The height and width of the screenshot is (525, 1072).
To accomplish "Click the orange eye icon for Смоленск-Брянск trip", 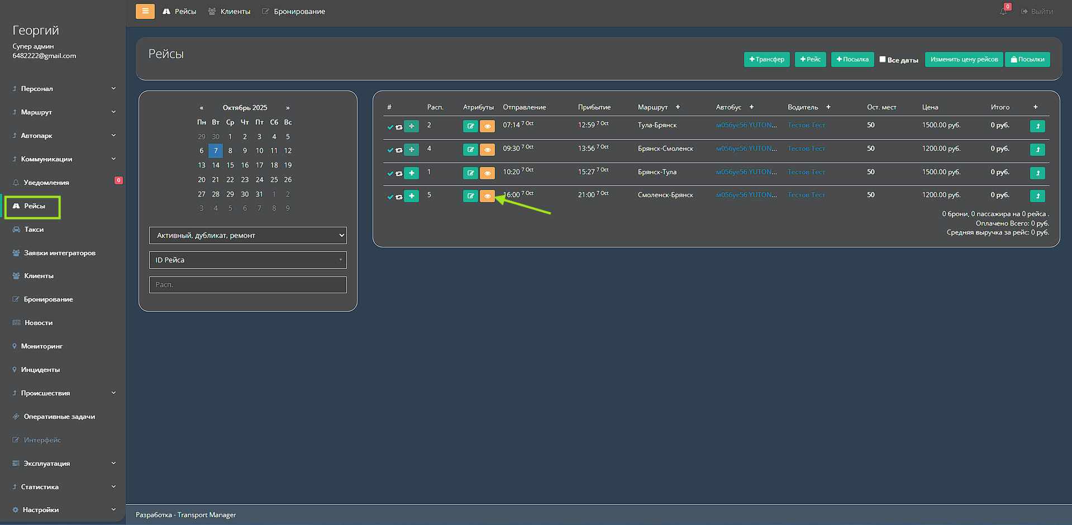I will click(x=487, y=196).
